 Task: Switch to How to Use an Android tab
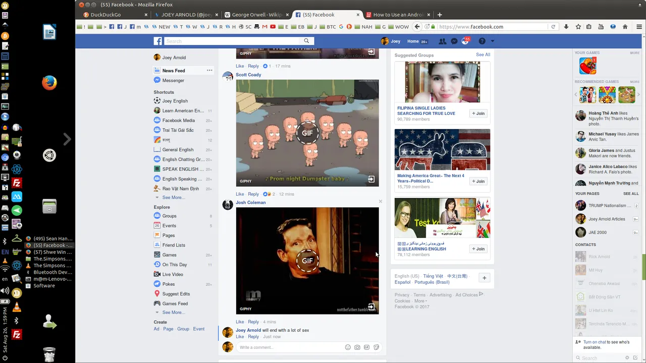pyautogui.click(x=398, y=15)
